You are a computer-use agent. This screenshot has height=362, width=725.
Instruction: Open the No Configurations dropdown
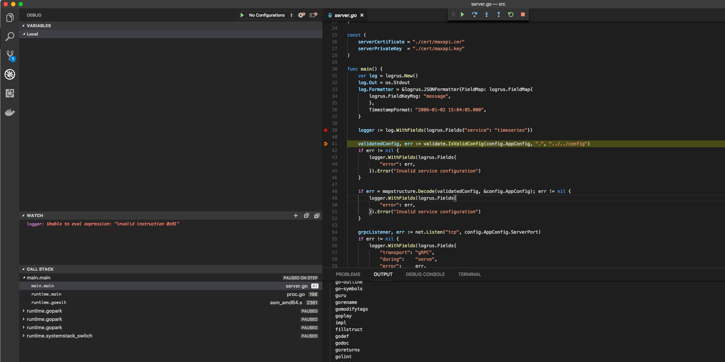(x=271, y=15)
